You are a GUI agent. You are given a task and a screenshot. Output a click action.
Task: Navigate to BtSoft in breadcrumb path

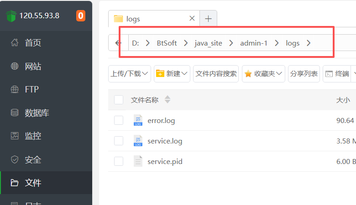(x=167, y=43)
